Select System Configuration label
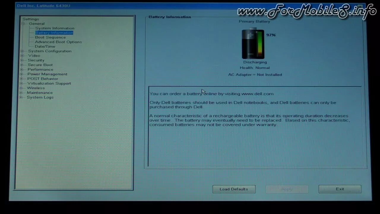 coord(50,51)
